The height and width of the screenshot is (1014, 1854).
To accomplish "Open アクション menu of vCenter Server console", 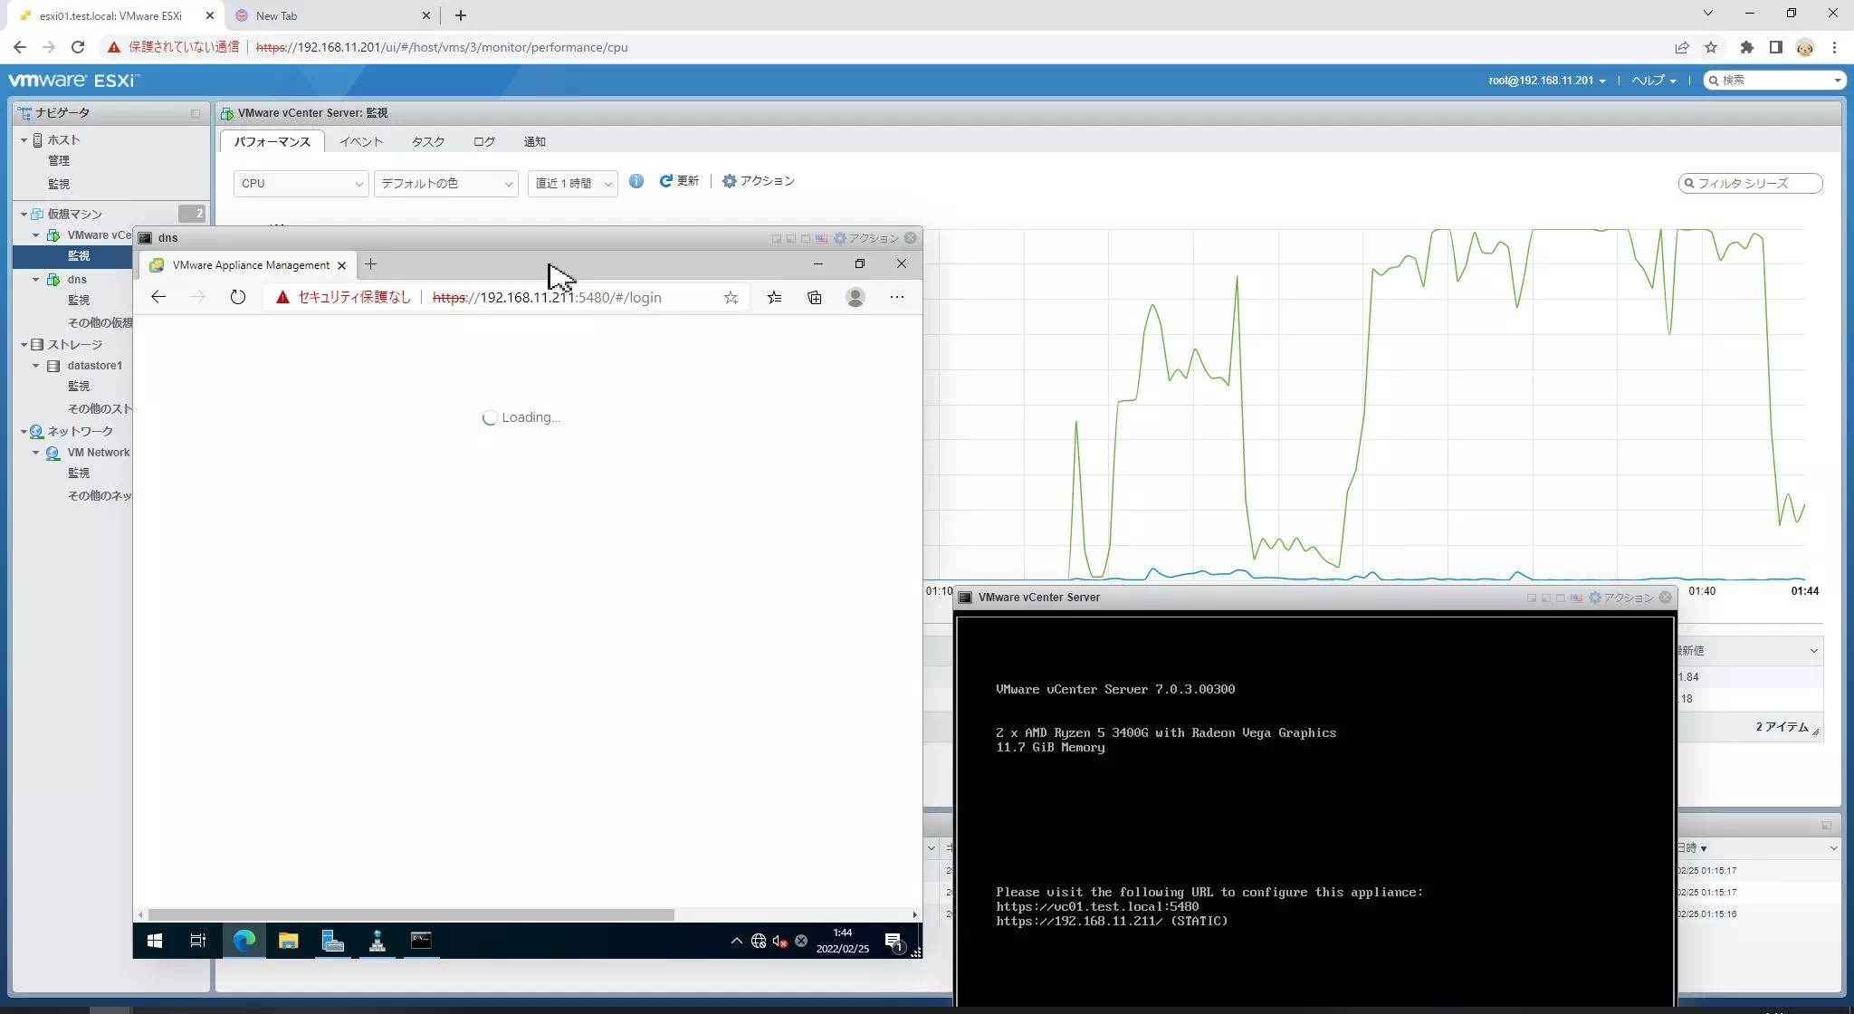I will pos(1621,598).
